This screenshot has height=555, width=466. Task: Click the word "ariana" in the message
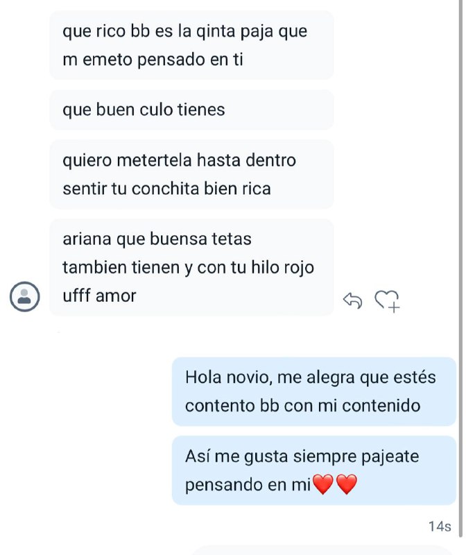pyautogui.click(x=85, y=239)
